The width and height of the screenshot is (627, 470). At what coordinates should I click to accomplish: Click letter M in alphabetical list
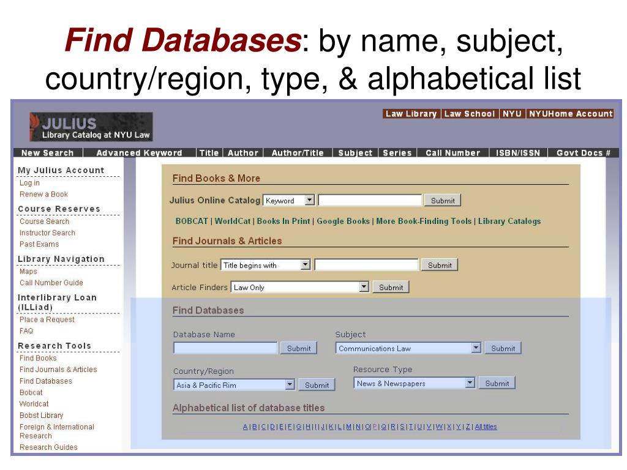point(348,427)
